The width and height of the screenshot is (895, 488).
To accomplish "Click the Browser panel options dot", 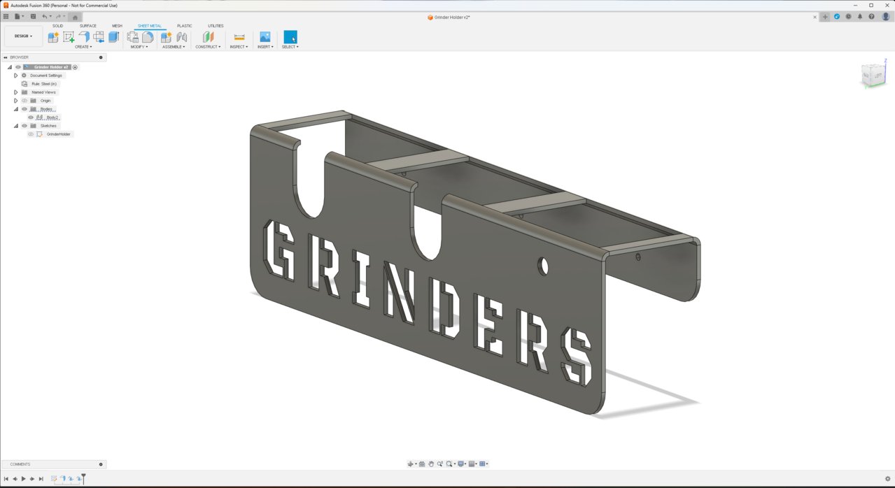I will tap(101, 57).
